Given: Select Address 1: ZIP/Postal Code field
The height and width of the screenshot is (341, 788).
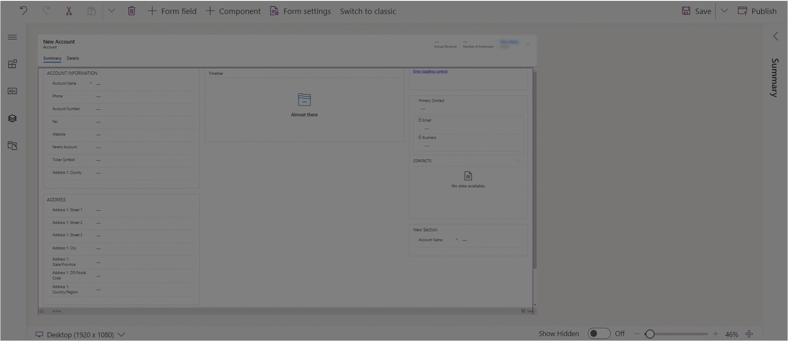Looking at the screenshot, I should click(121, 276).
